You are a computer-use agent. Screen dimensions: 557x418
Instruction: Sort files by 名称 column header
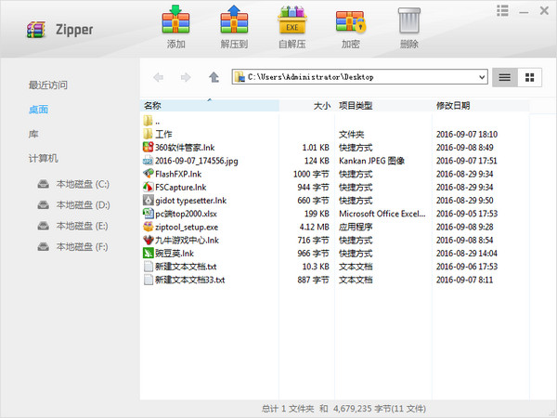tap(153, 105)
